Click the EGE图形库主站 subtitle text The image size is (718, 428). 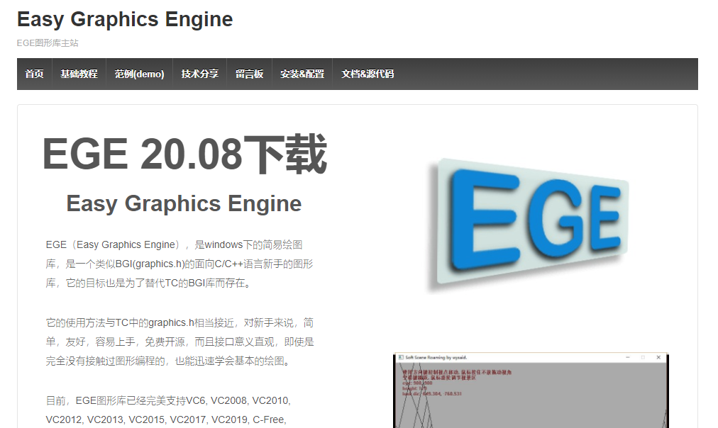pyautogui.click(x=48, y=43)
